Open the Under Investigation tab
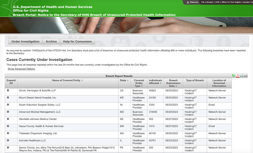Viewport: 253px width, 153px height. point(25,41)
